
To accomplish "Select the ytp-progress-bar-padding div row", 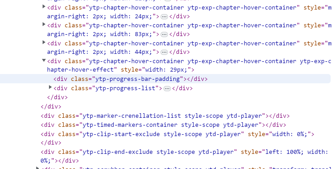I will (x=165, y=79).
